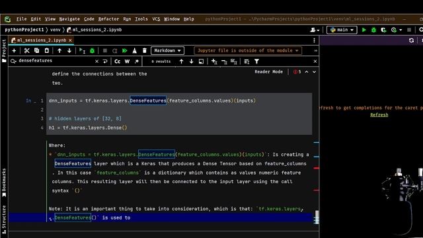Move cell down with the down arrow
The image size is (423, 238).
tap(69, 51)
